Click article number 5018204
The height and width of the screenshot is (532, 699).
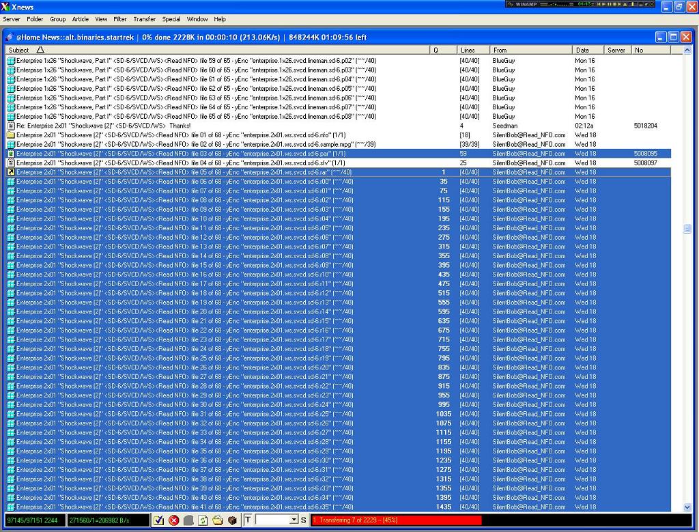coord(645,126)
